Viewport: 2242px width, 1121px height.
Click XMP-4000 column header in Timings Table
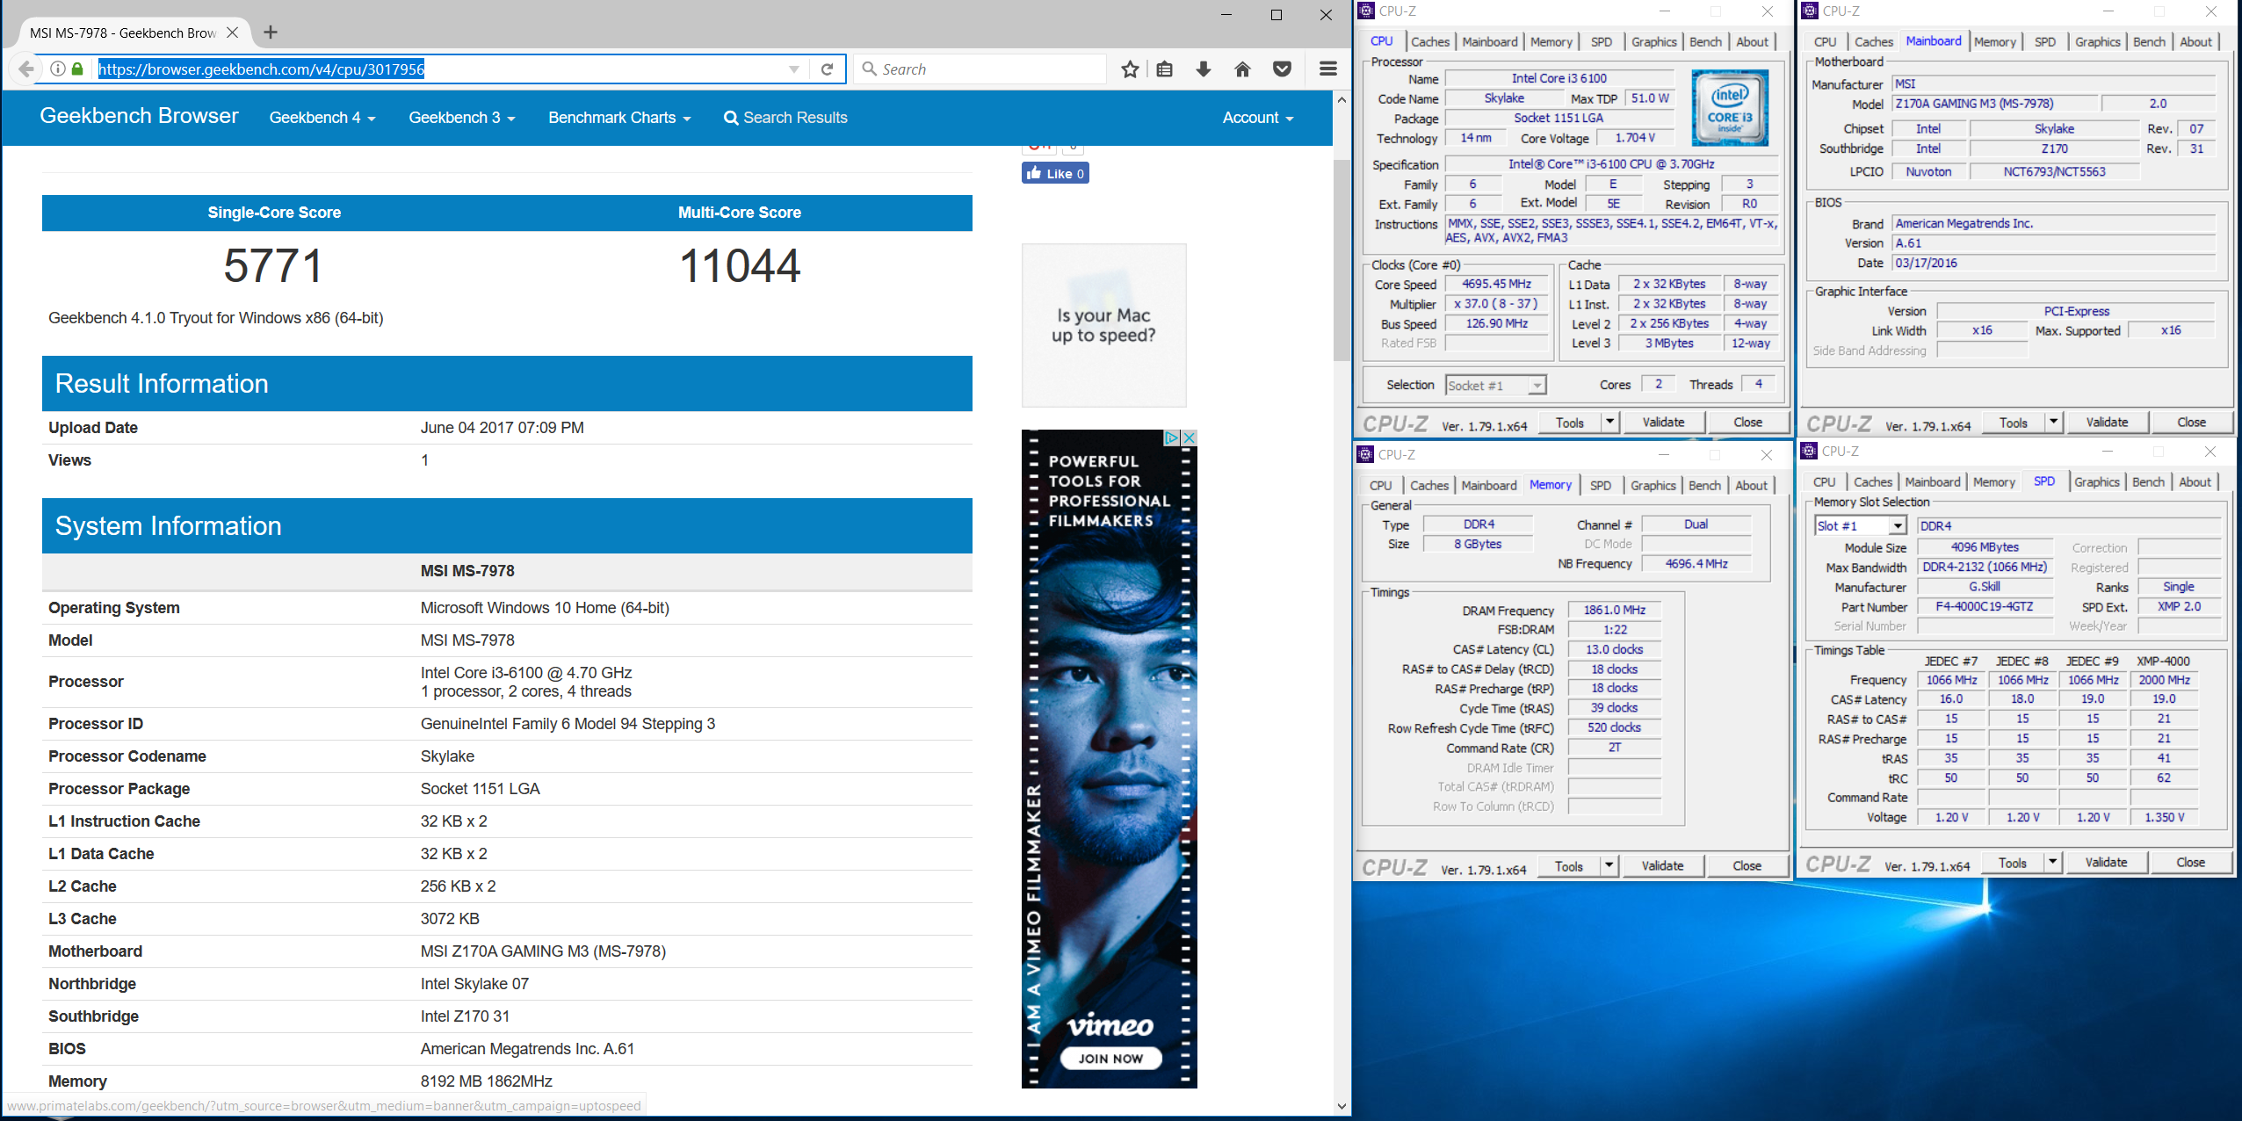[2163, 661]
